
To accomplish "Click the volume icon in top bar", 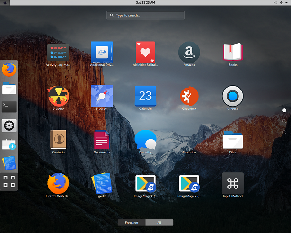I will 275,2.
